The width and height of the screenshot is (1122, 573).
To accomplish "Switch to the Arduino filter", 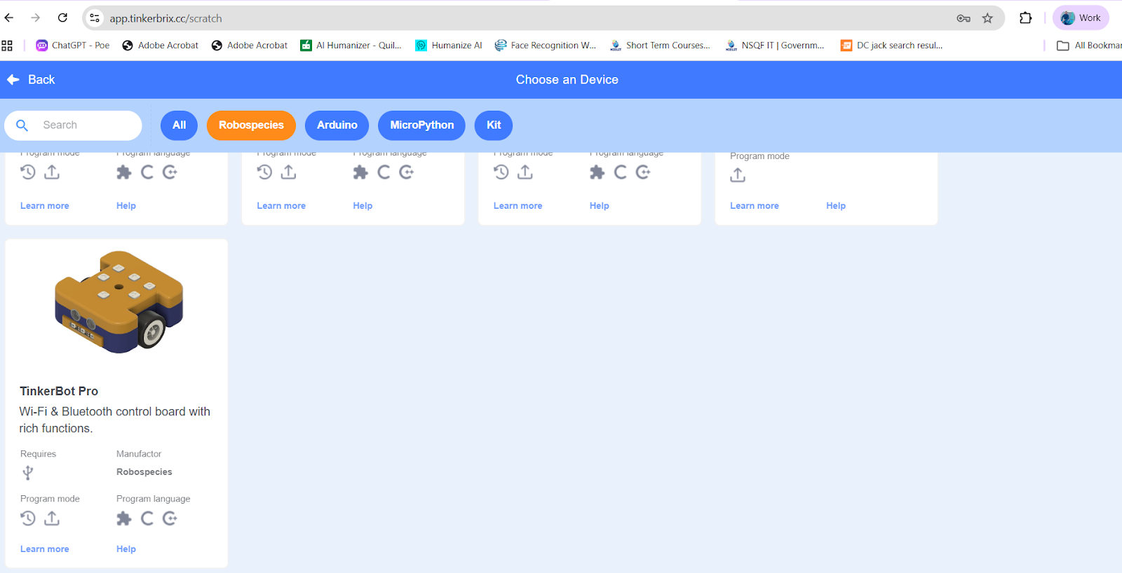I will point(337,125).
